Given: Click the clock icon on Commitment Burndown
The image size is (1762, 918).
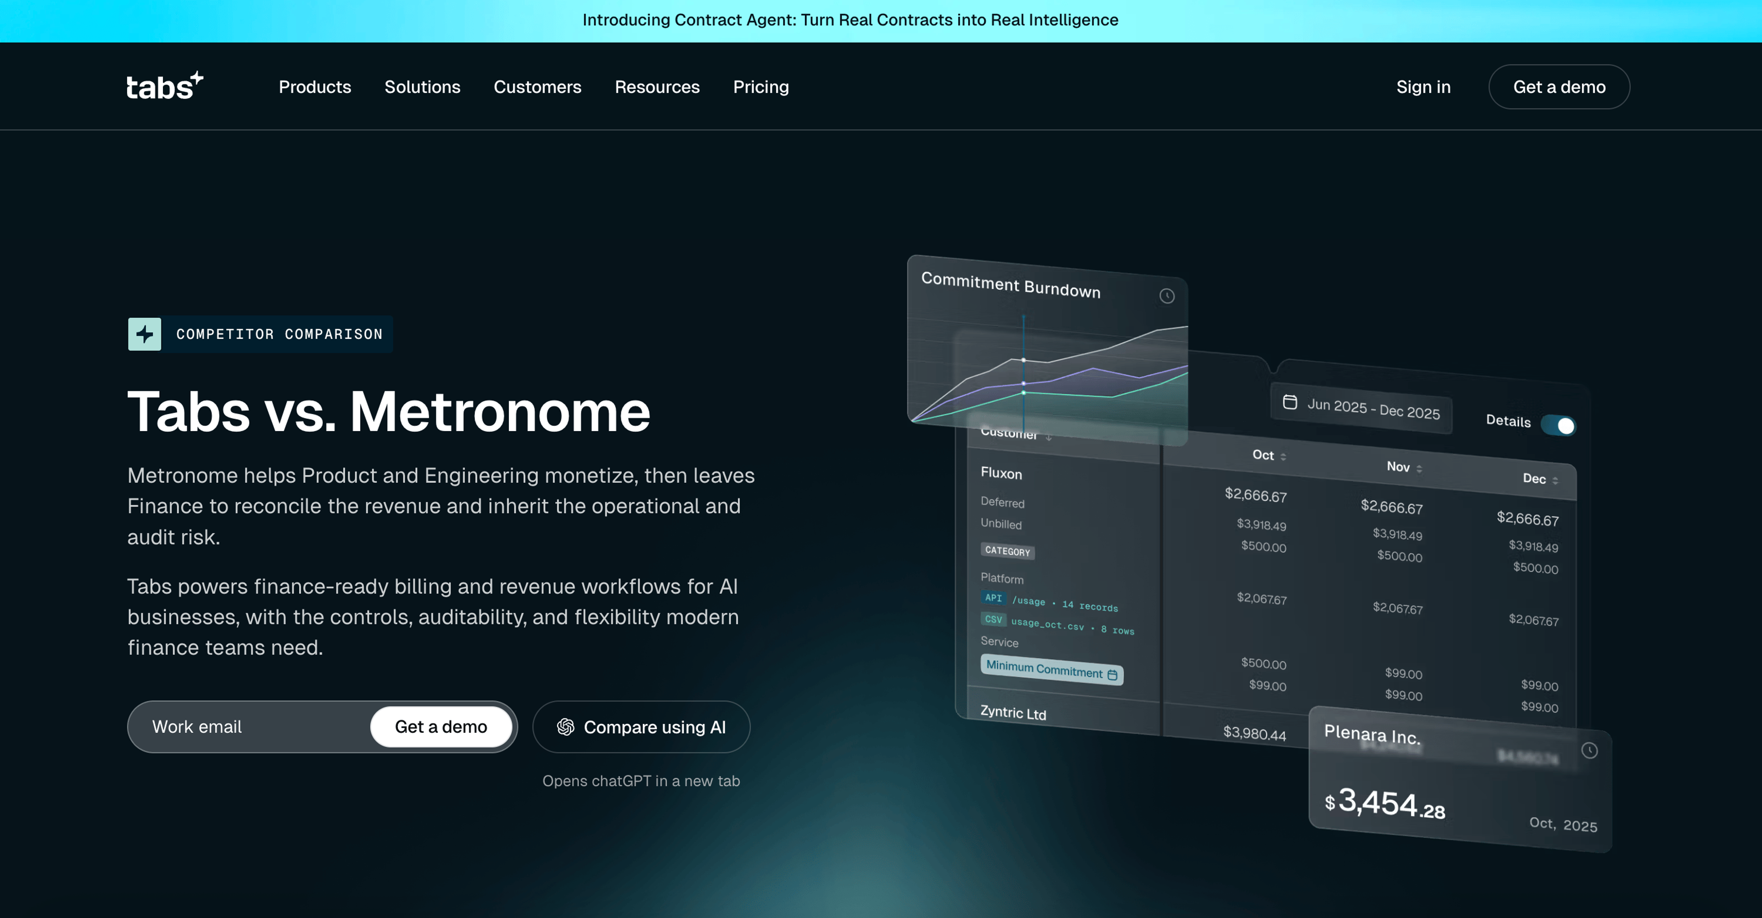Looking at the screenshot, I should pos(1167,296).
